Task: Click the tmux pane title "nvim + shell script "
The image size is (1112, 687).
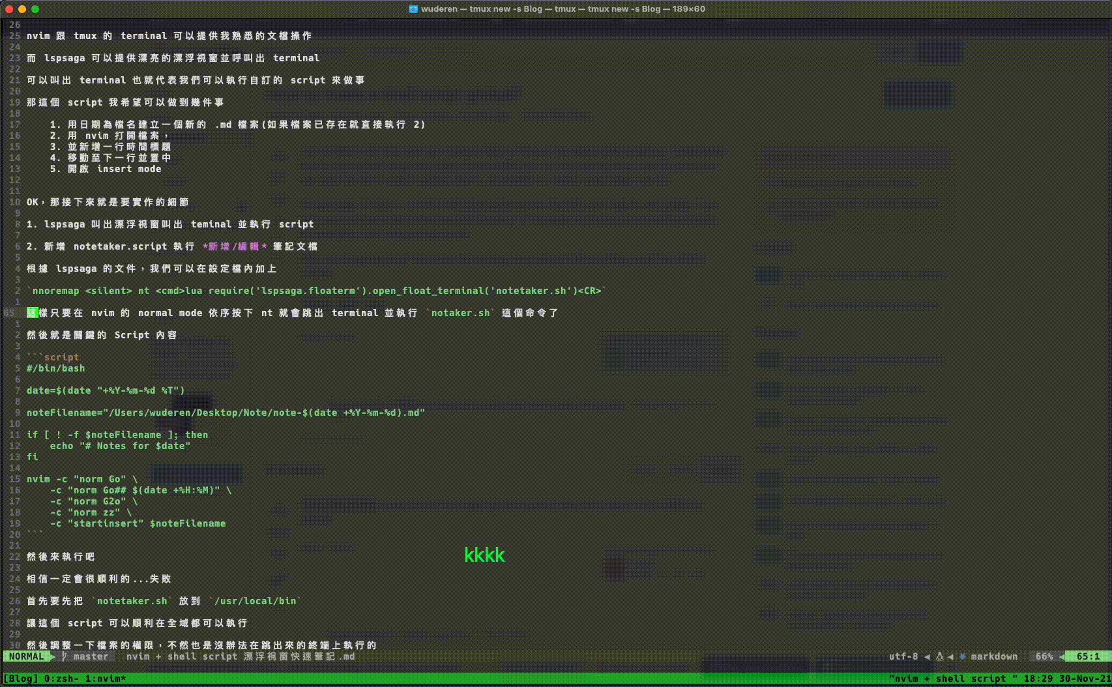Action: (953, 679)
